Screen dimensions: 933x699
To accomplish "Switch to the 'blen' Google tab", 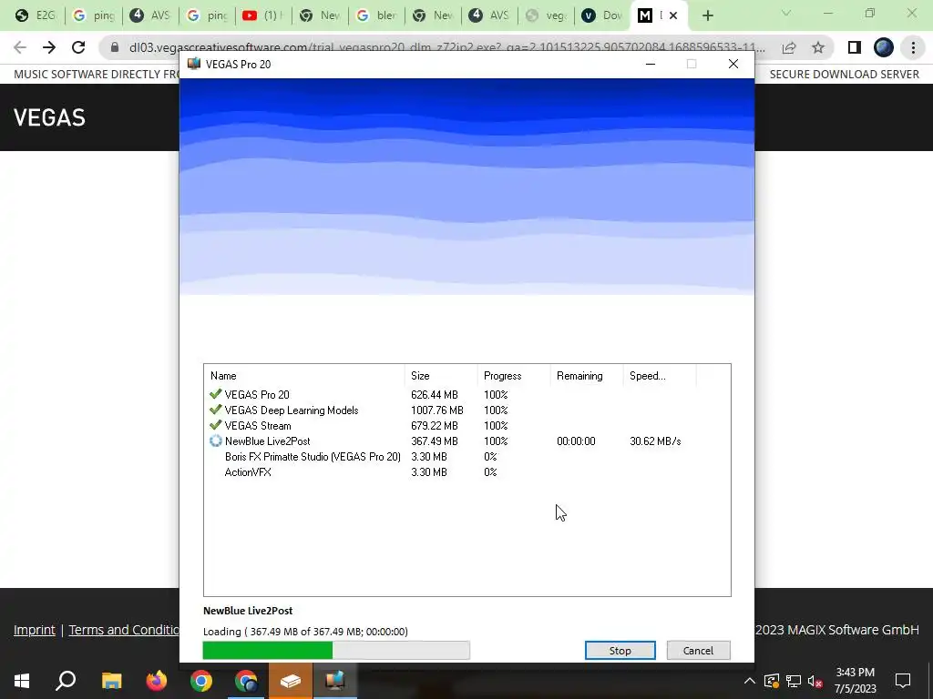I will [x=376, y=15].
